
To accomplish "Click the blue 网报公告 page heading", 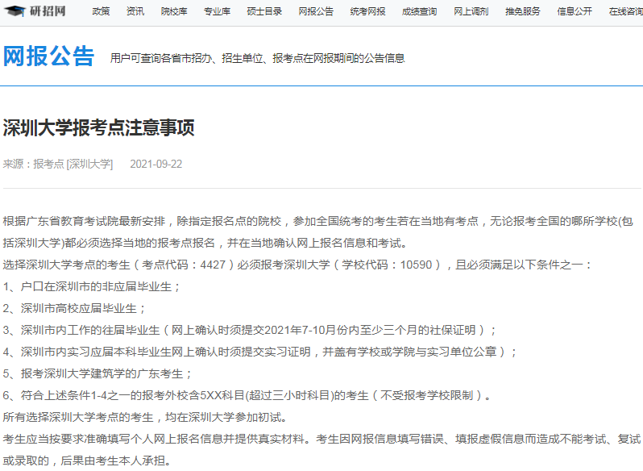I will point(49,56).
